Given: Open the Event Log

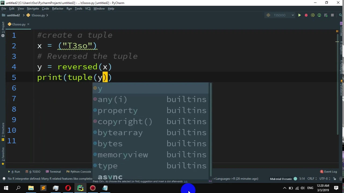Looking at the screenshot, I should coord(328,172).
